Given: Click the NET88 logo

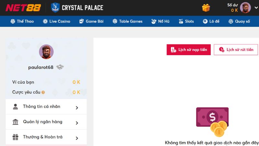Looking at the screenshot, I should [x=23, y=7].
